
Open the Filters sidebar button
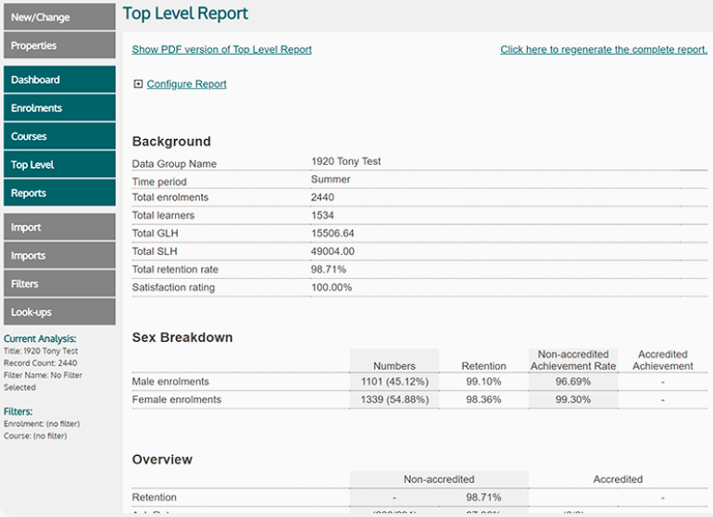(59, 284)
